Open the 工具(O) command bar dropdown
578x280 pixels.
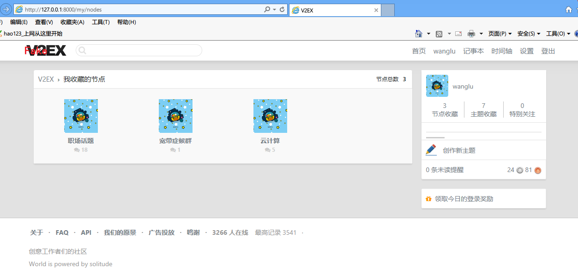click(558, 34)
